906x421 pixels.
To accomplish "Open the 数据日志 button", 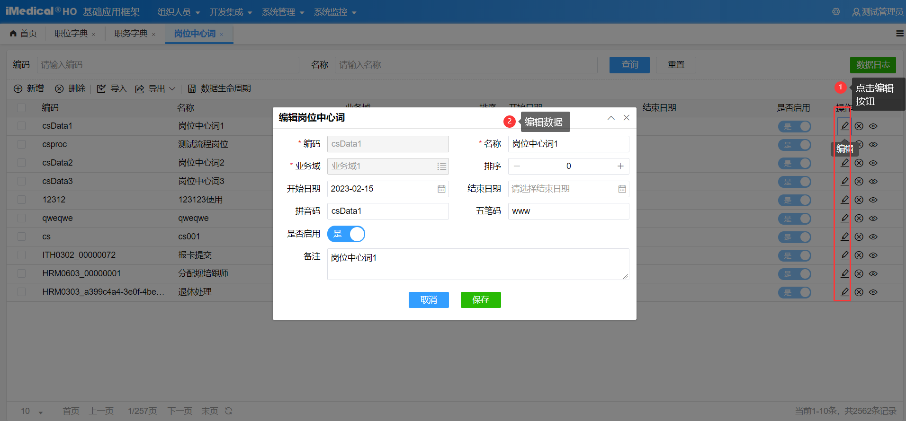I will (873, 65).
